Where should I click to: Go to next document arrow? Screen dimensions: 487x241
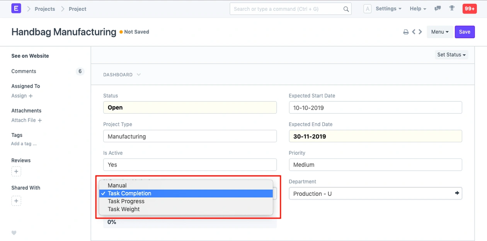pyautogui.click(x=420, y=32)
